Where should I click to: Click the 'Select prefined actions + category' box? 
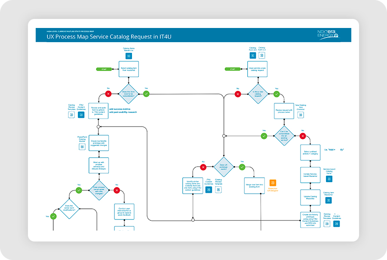click(x=310, y=152)
